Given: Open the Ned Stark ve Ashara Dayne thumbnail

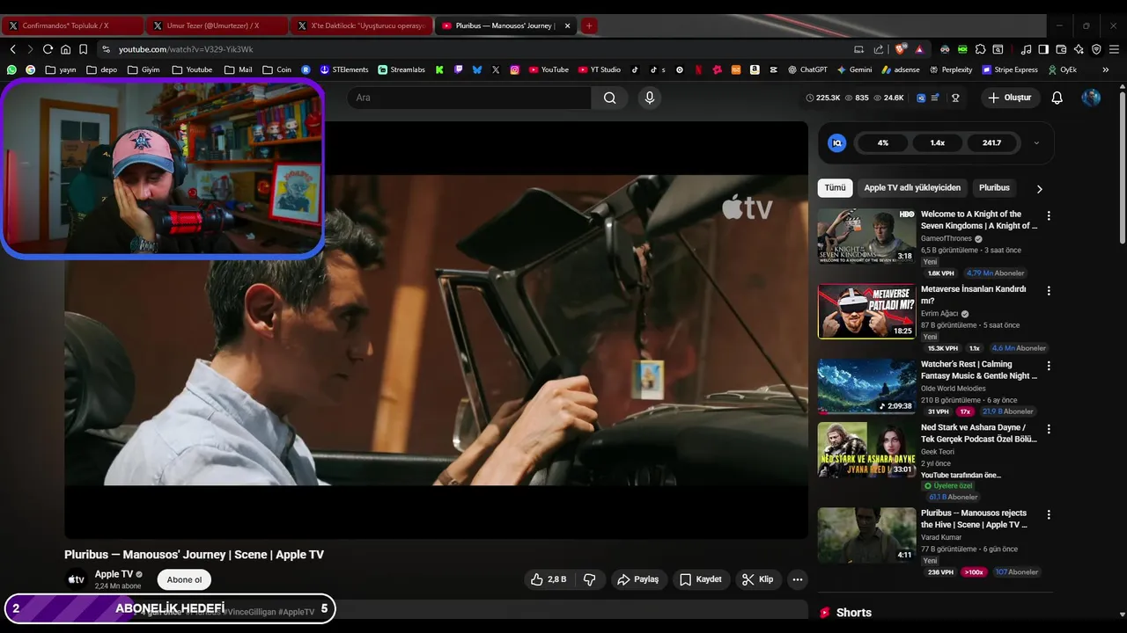Looking at the screenshot, I should [866, 450].
